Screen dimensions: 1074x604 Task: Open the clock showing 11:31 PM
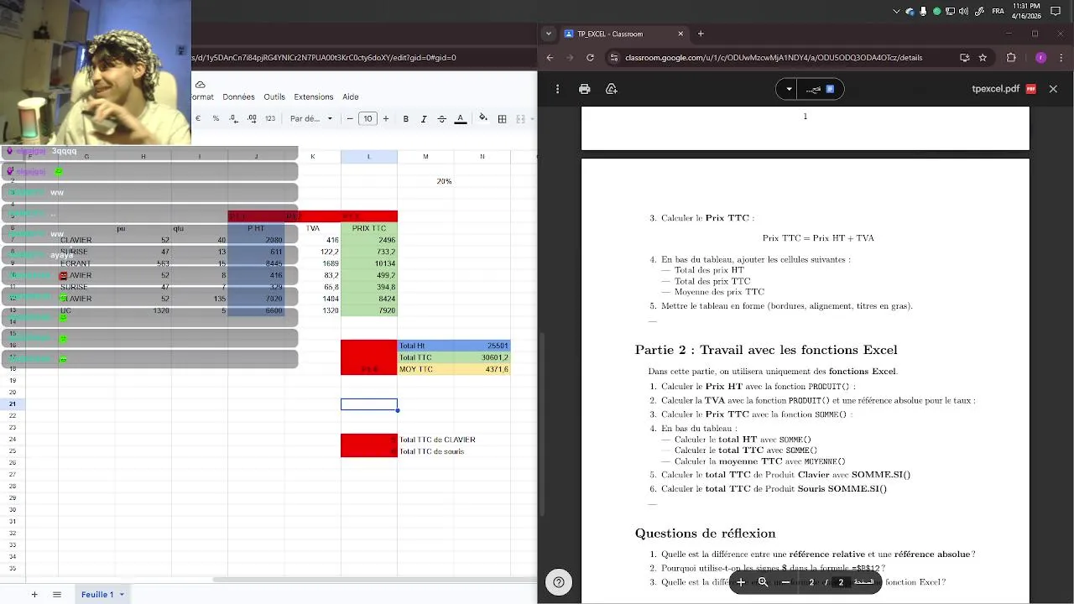(1026, 12)
